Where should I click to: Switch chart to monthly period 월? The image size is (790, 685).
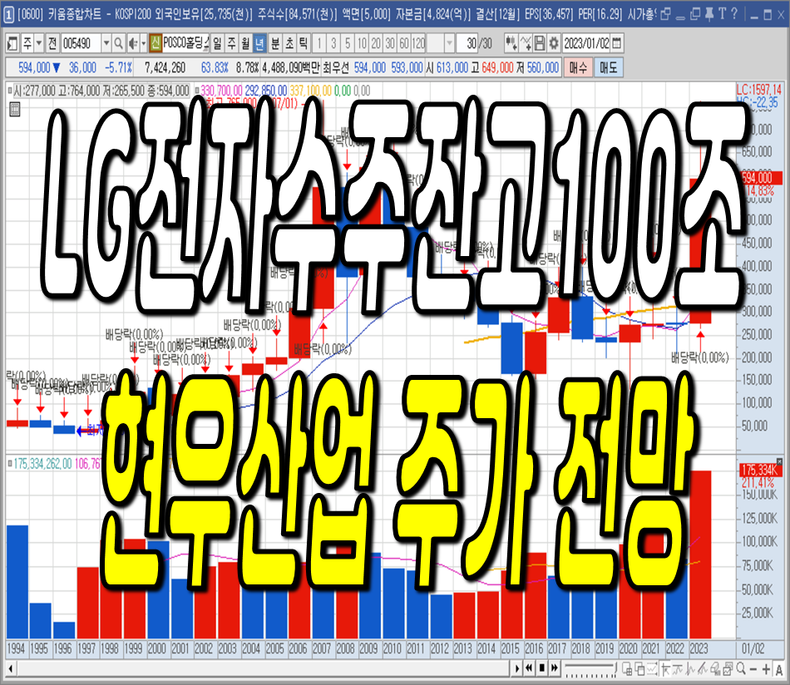(245, 43)
